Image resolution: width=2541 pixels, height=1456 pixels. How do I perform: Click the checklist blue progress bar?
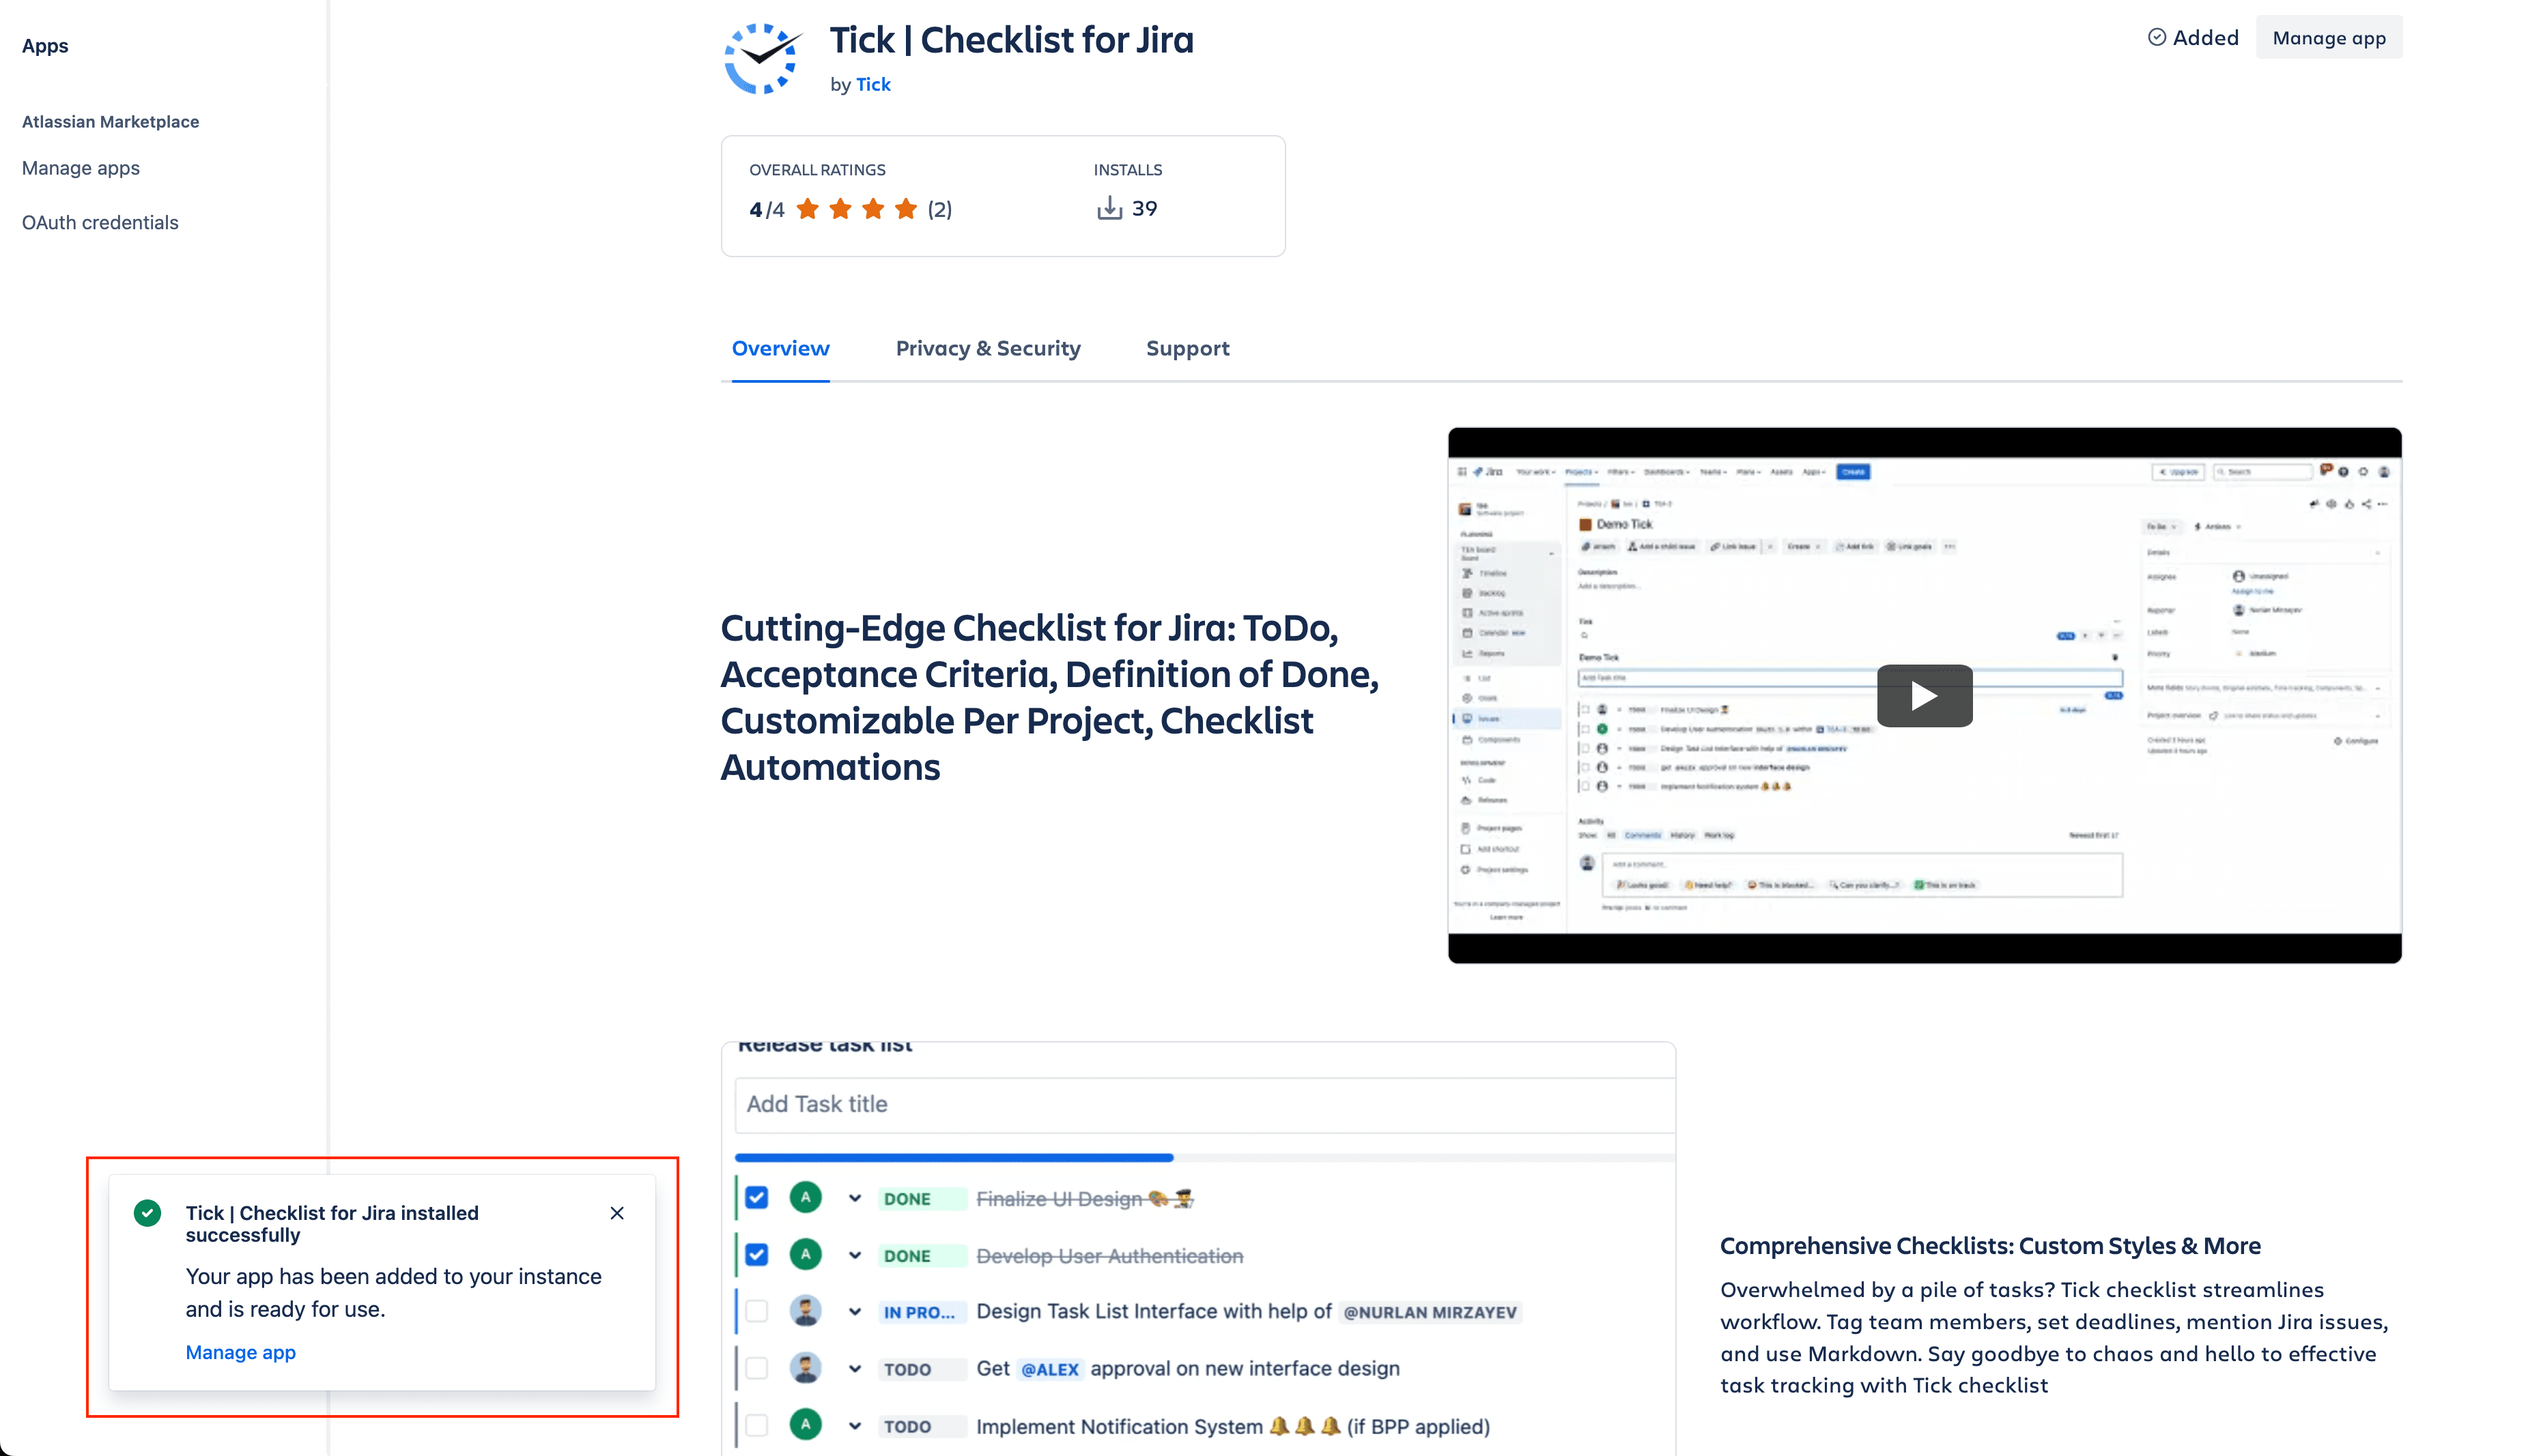pos(953,1157)
